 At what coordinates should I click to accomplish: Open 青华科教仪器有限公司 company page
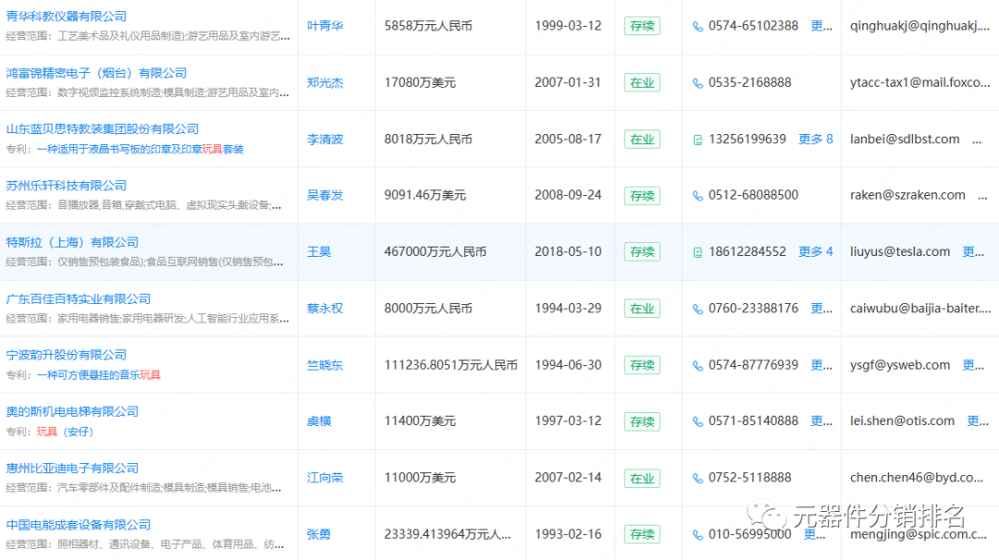(x=67, y=17)
